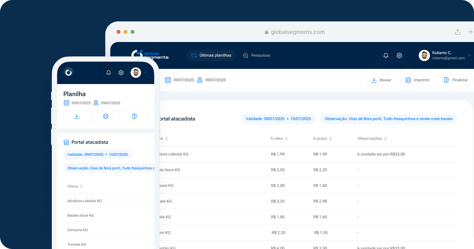Sort by the À vista column
The width and height of the screenshot is (474, 249).
[x=279, y=139]
